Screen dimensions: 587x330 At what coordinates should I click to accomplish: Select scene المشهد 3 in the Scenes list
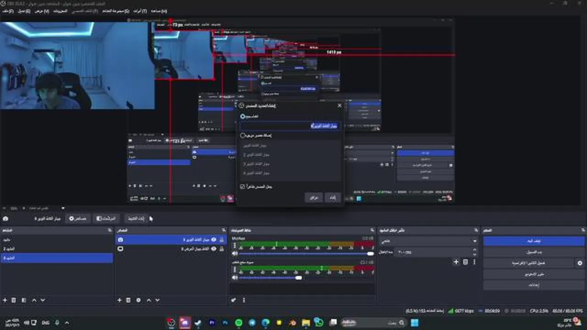(x=56, y=258)
